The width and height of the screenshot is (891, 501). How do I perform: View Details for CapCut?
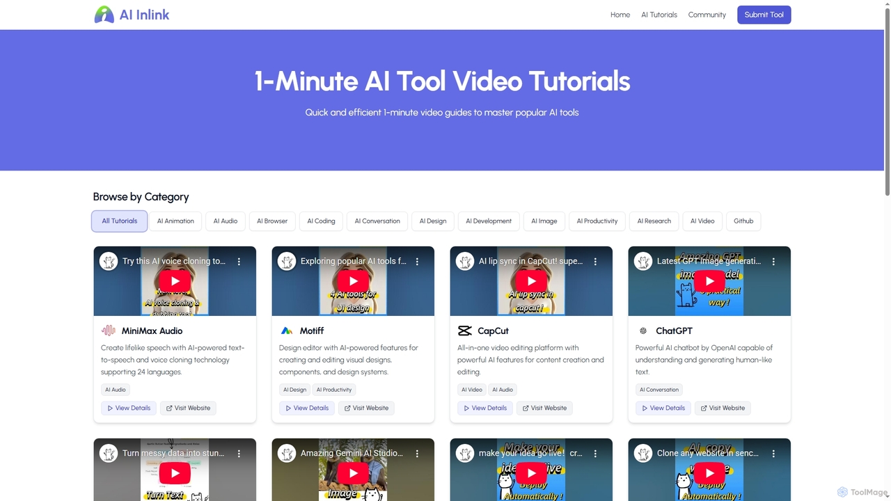click(x=485, y=408)
